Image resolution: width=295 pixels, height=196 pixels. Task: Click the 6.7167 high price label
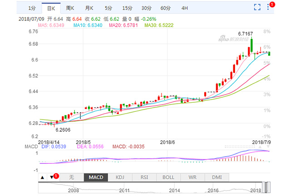coord(246,34)
